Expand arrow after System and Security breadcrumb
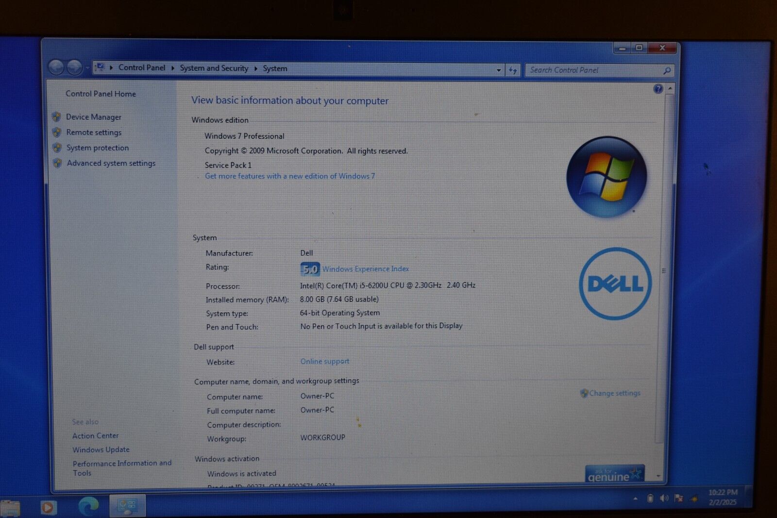The width and height of the screenshot is (777, 518). pos(255,68)
